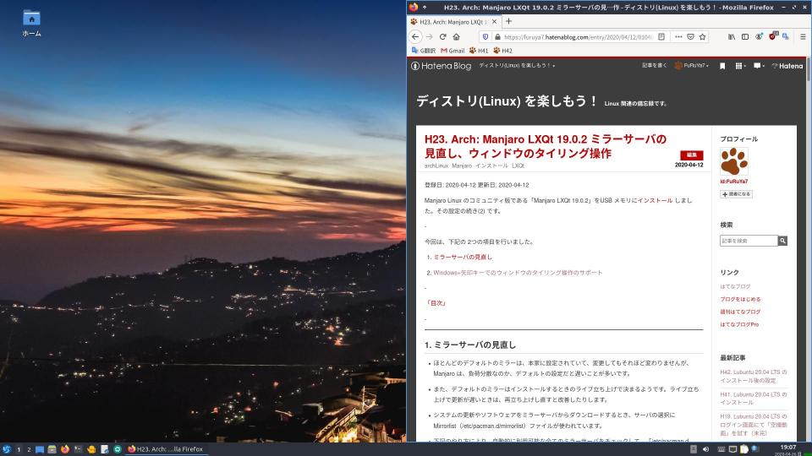The height and width of the screenshot is (456, 812).
Task: Open the Gmail bookmark
Action: pyautogui.click(x=453, y=51)
